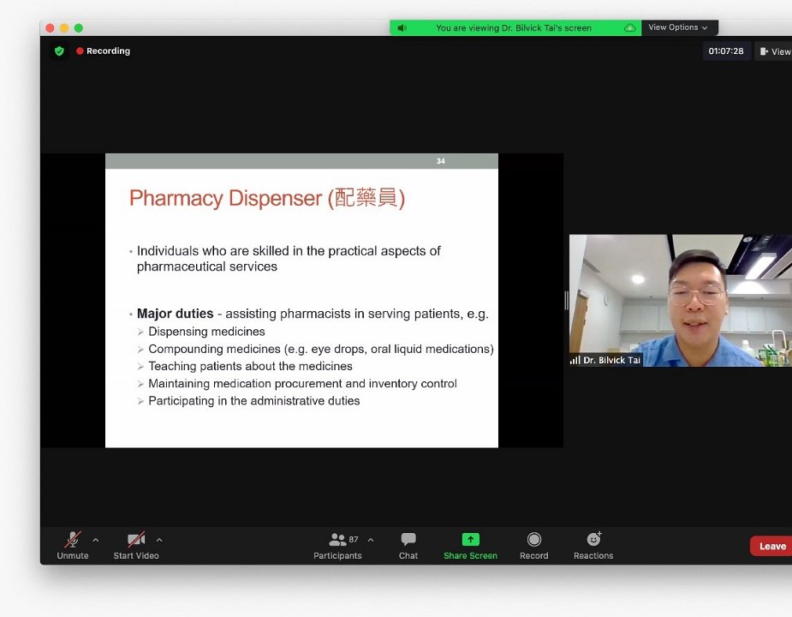Click the Share Screen icon
The image size is (792, 617).
tap(470, 540)
